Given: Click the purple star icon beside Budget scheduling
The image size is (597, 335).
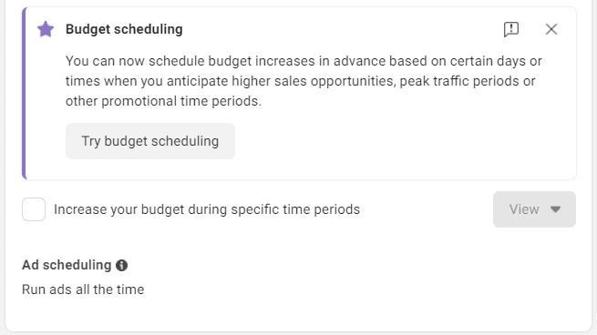Looking at the screenshot, I should [x=46, y=29].
